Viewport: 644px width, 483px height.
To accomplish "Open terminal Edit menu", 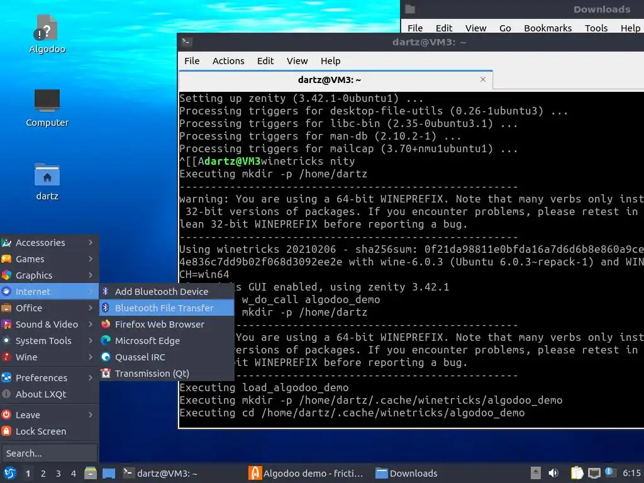I will (x=265, y=61).
